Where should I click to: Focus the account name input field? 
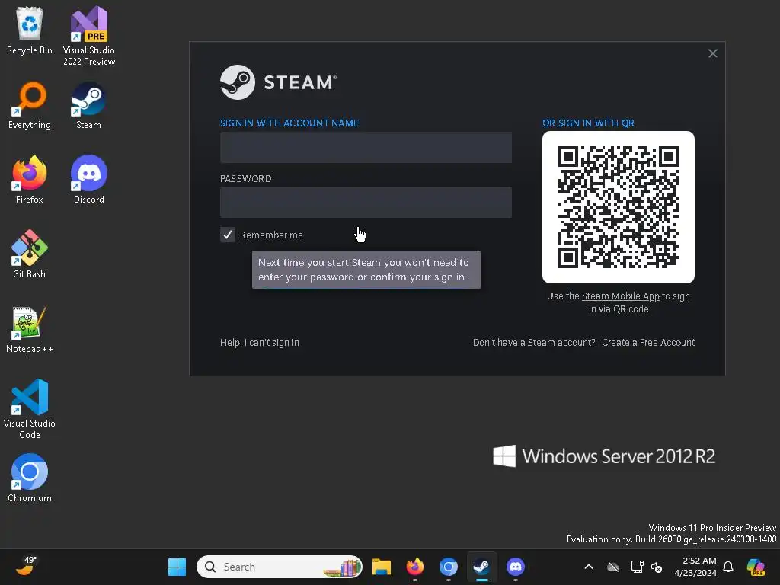(x=366, y=147)
